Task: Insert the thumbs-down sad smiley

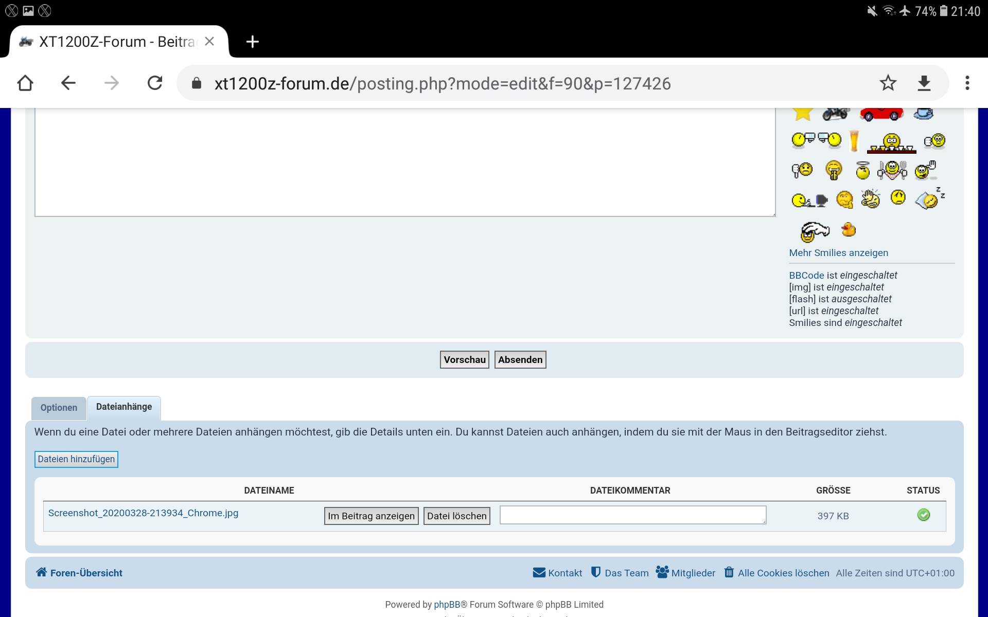Action: pyautogui.click(x=802, y=170)
